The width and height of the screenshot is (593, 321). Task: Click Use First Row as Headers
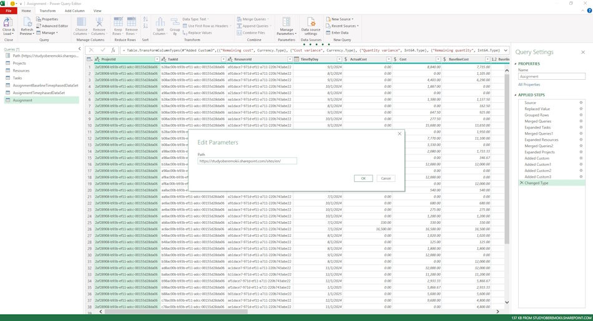point(207,26)
